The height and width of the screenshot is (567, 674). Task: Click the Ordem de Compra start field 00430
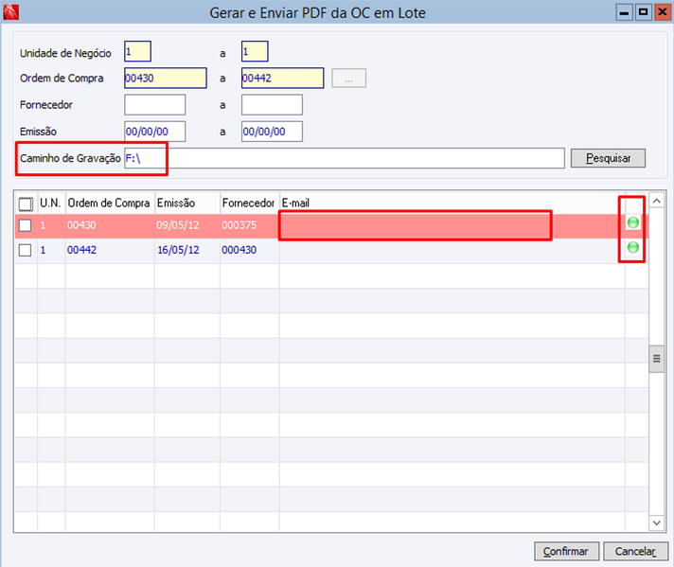pos(166,79)
